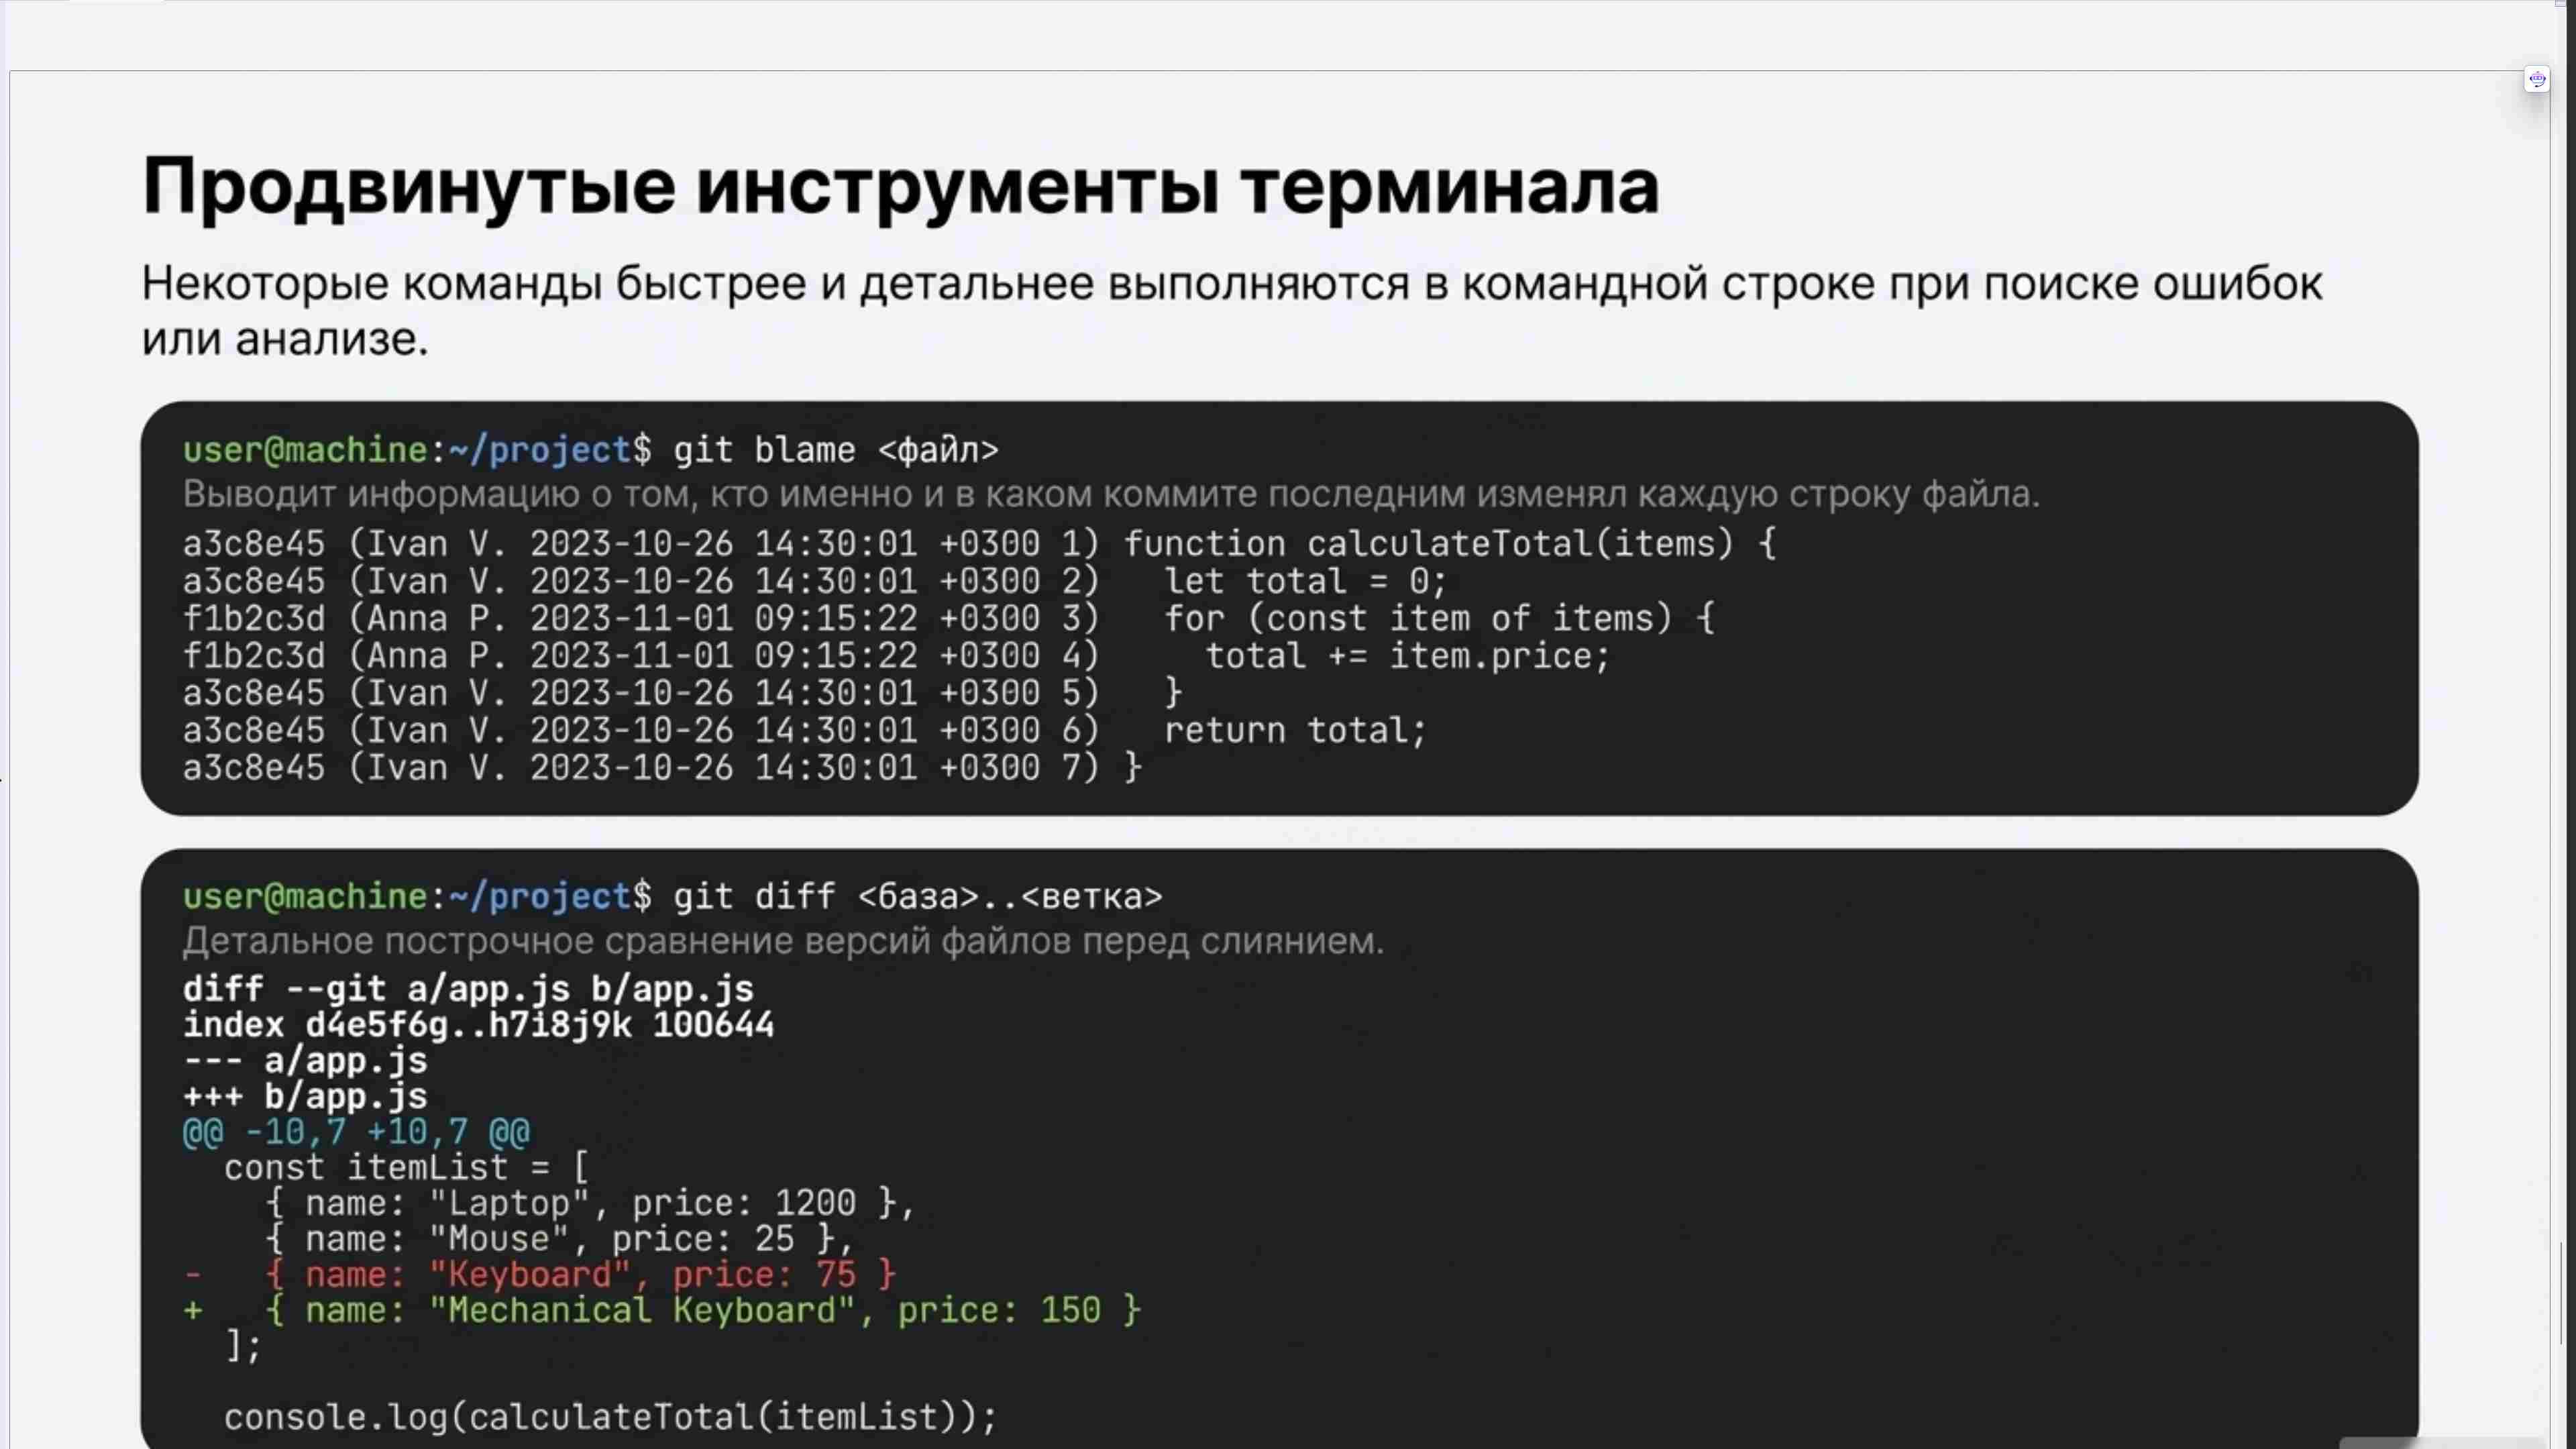
Task: Click the description "Детальное построчное сравнение версий"
Action: pyautogui.click(x=783, y=941)
